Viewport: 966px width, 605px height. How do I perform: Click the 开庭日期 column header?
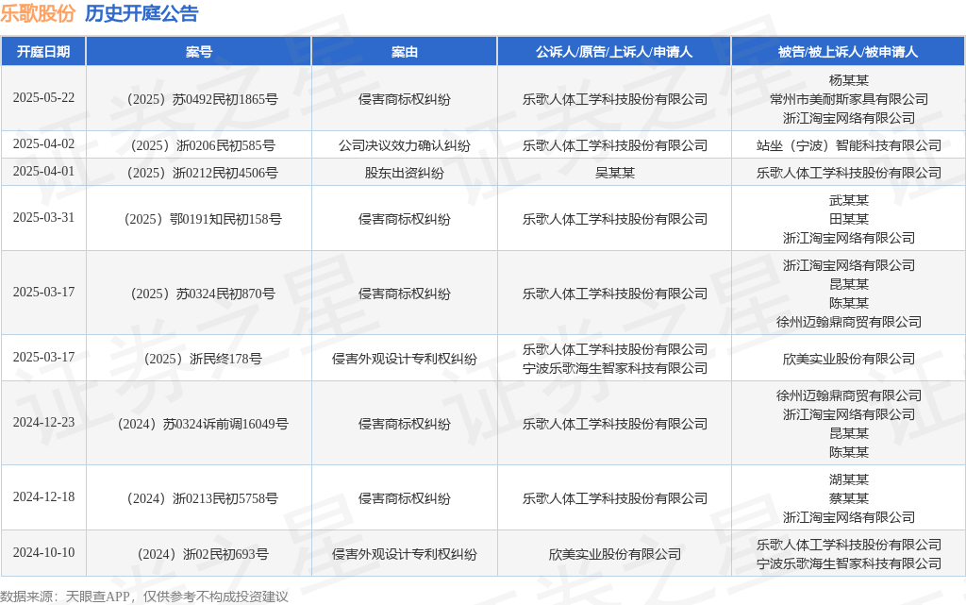(43, 52)
